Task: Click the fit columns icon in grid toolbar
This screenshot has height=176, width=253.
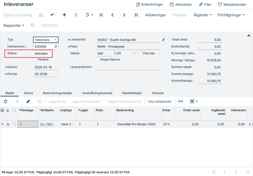Action: [181, 102]
